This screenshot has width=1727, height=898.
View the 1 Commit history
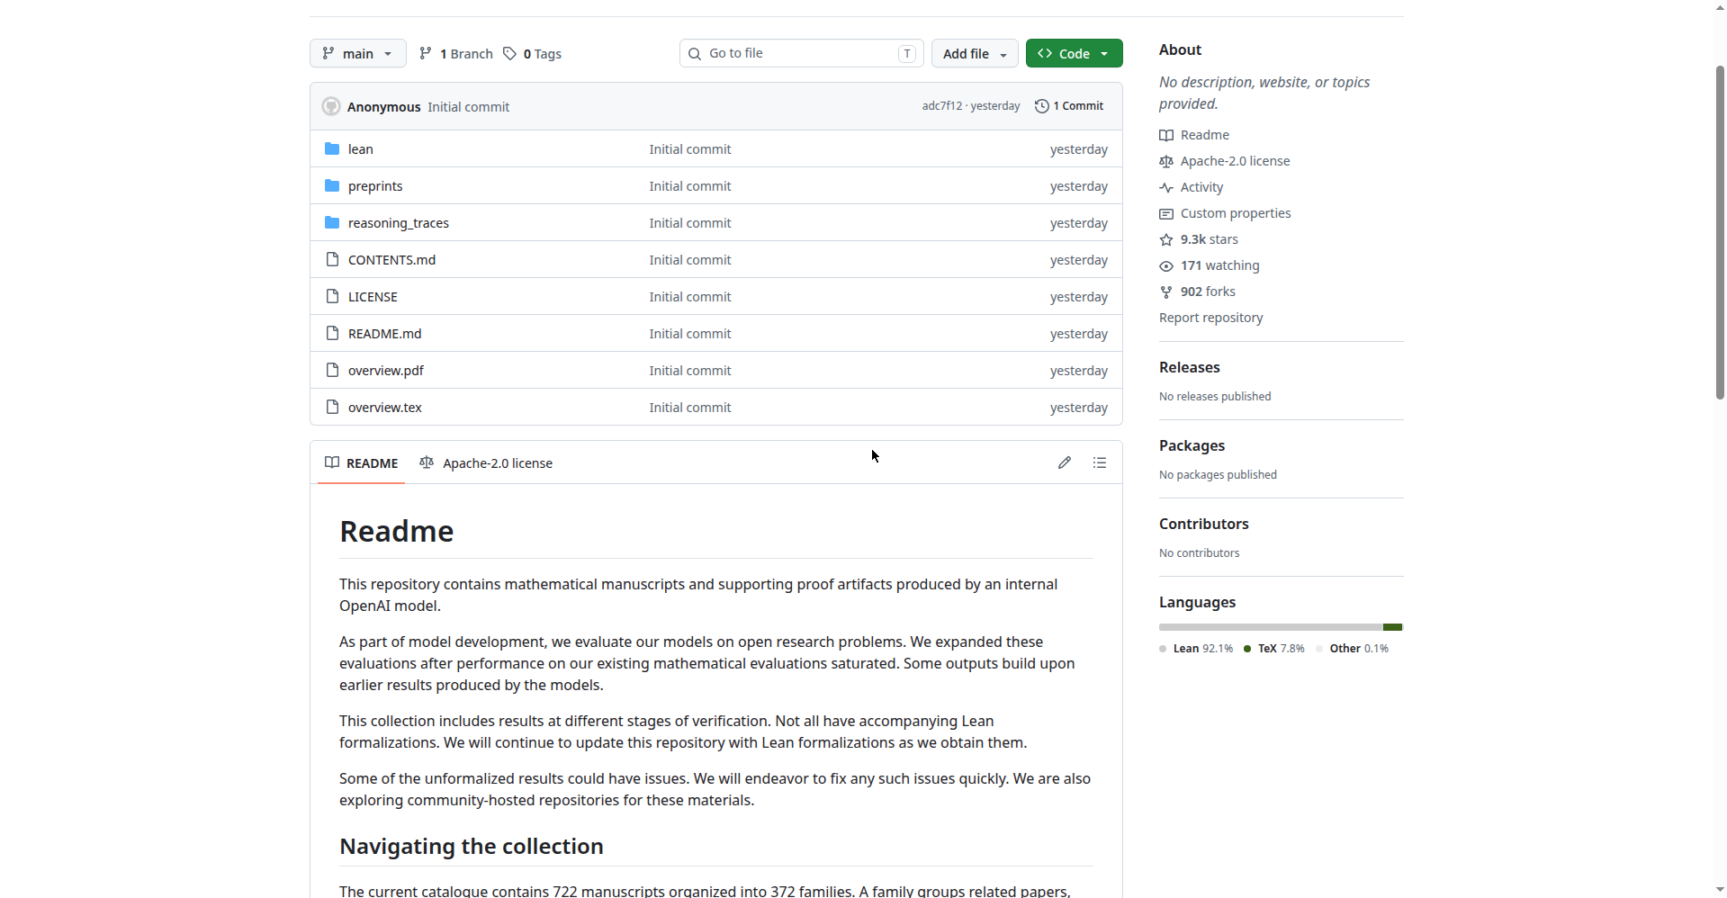tap(1069, 106)
